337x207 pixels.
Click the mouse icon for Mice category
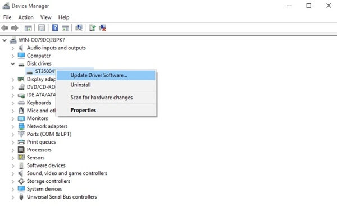(21, 111)
